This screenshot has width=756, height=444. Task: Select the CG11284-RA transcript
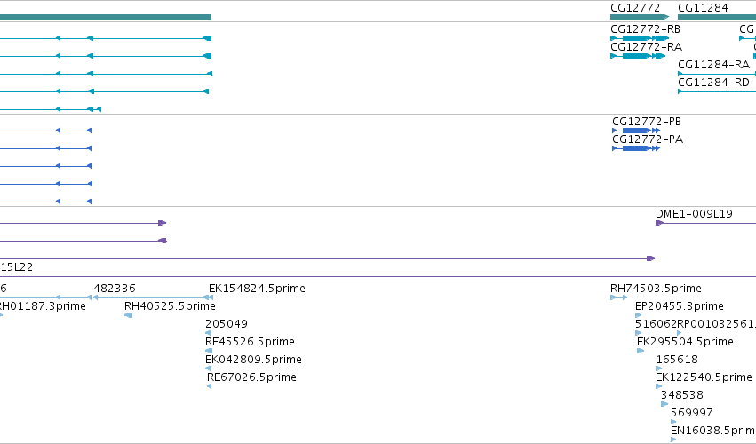(x=717, y=74)
